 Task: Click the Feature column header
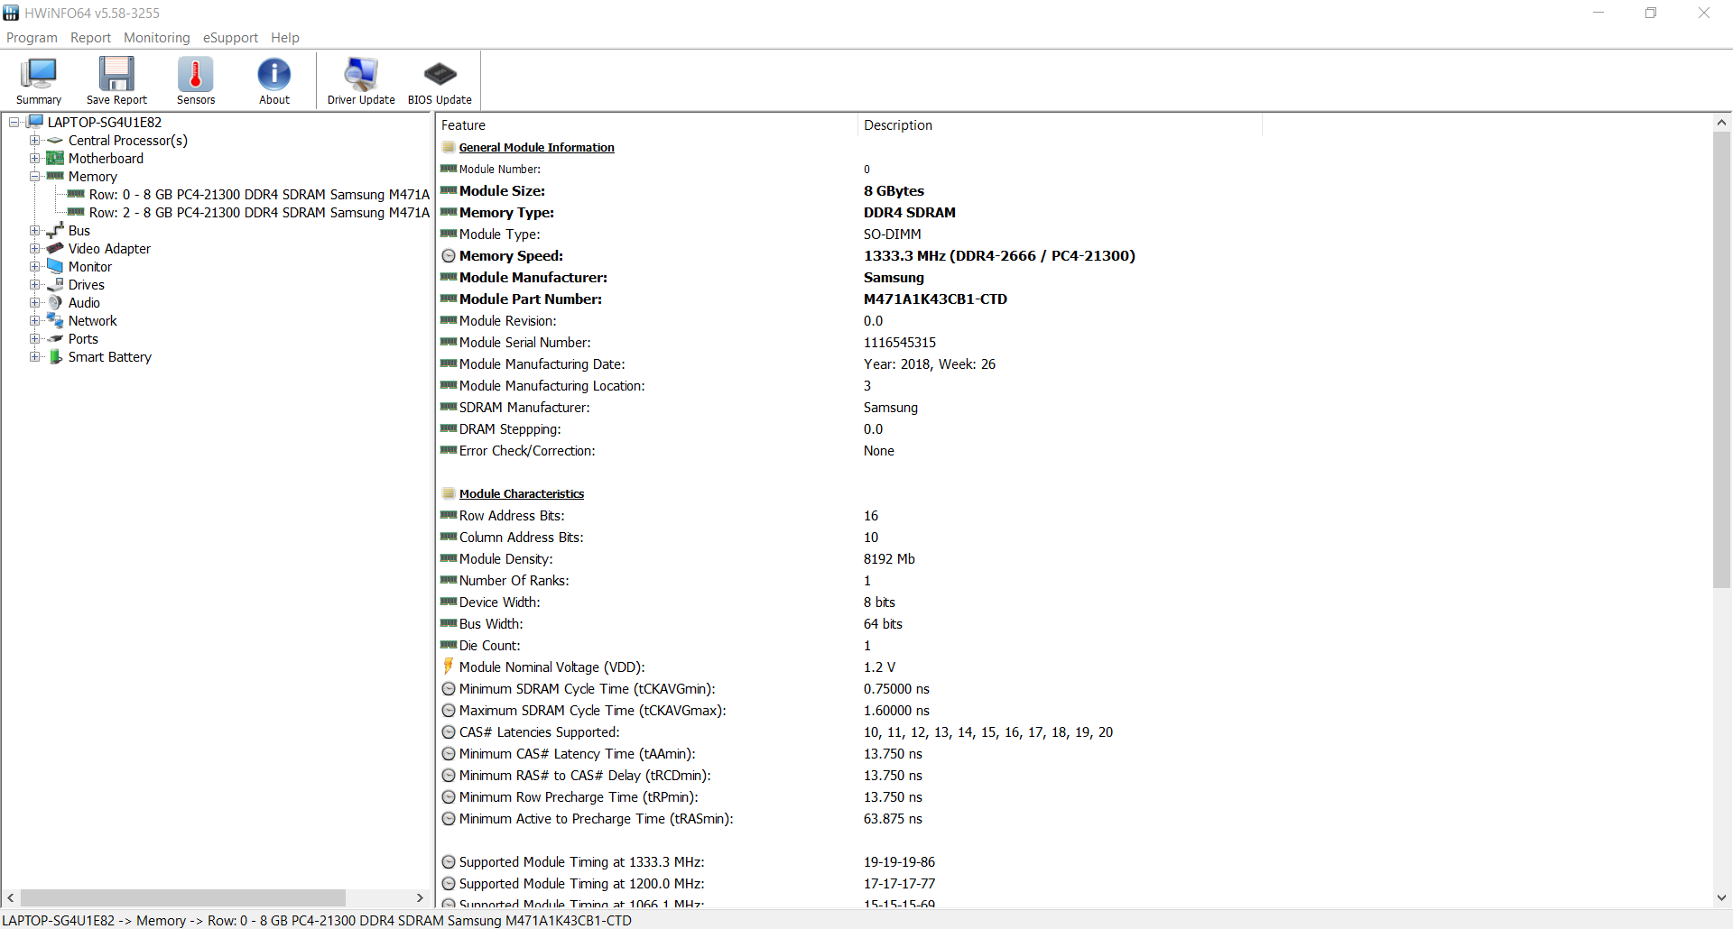(x=646, y=124)
